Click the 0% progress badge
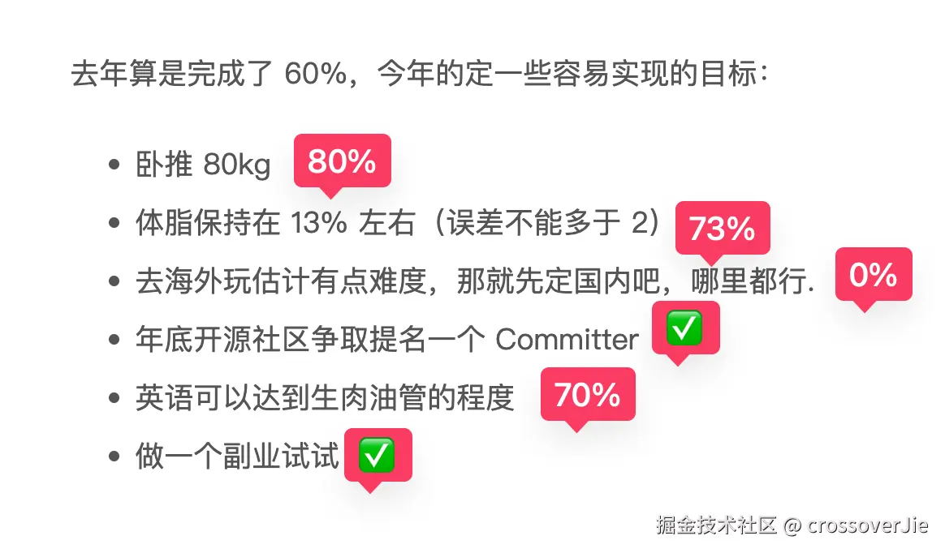 coord(873,275)
